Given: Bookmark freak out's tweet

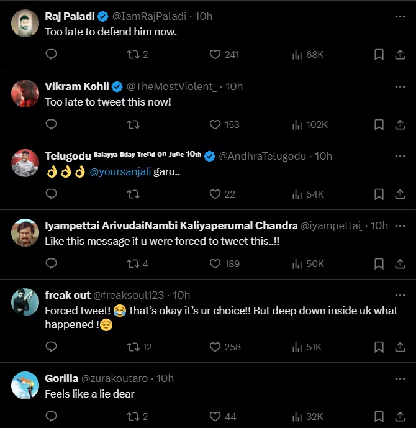Looking at the screenshot, I should click(379, 347).
